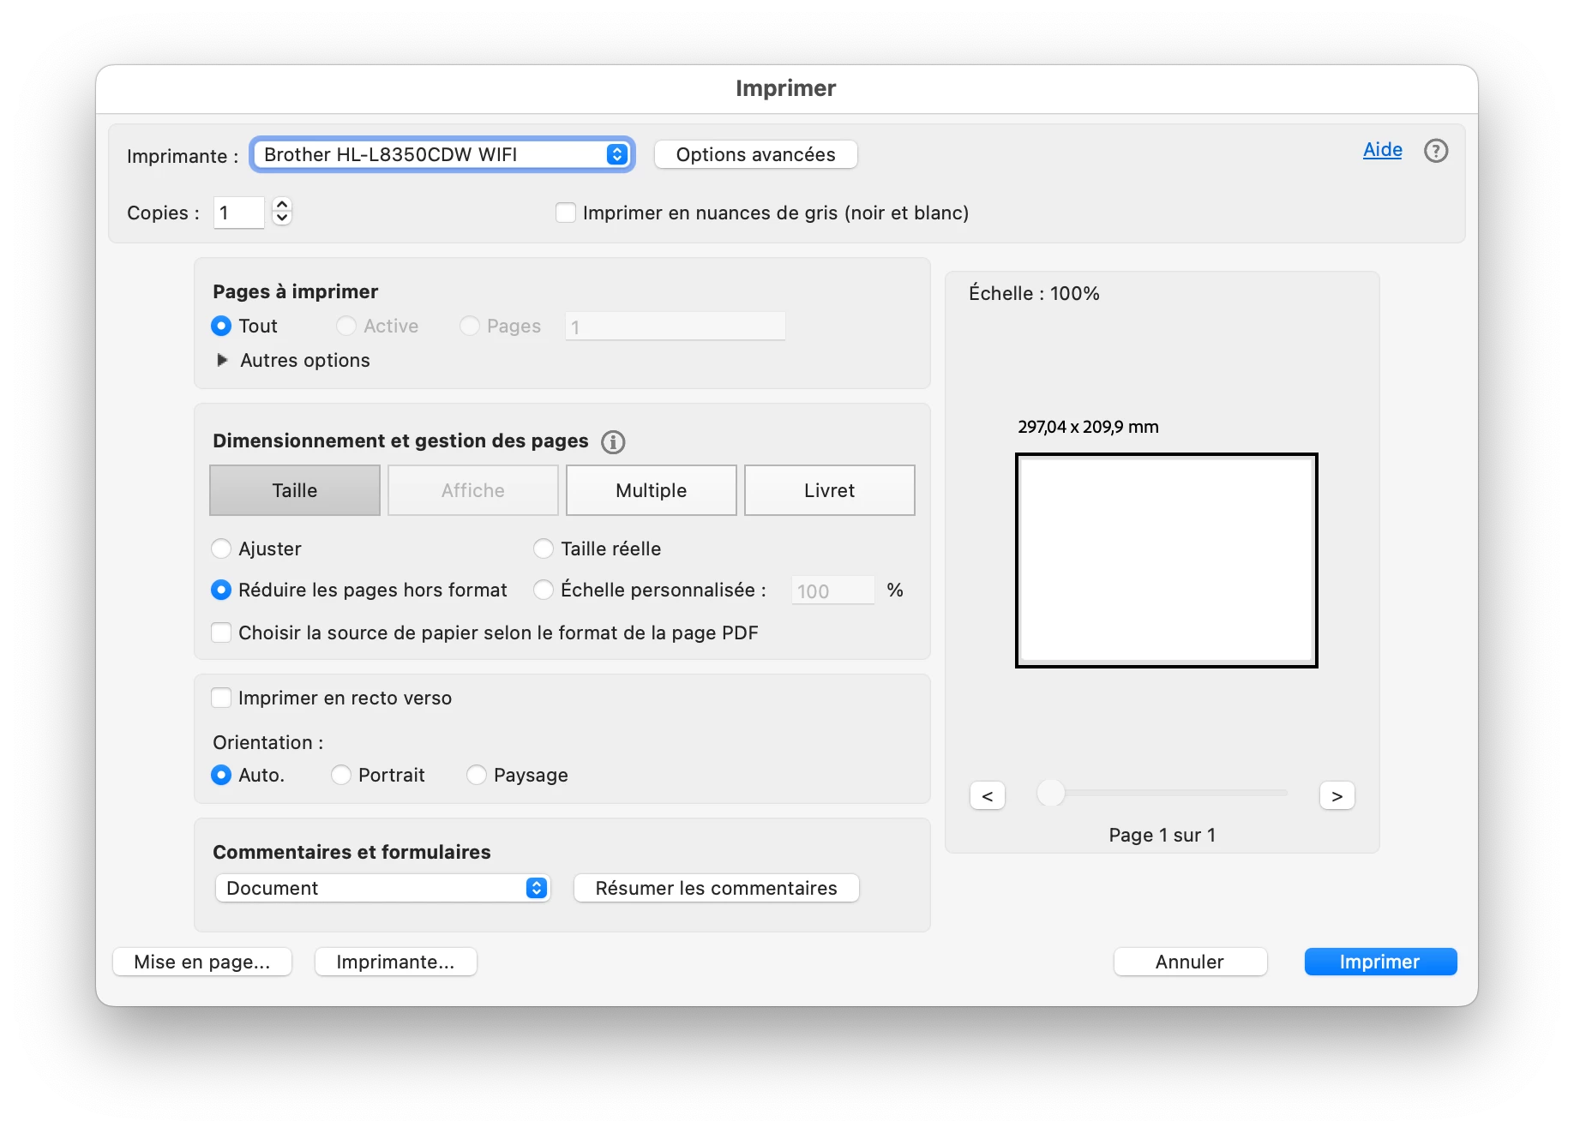Click the Copies number field
Screen dimensions: 1574x1133
(x=239, y=213)
